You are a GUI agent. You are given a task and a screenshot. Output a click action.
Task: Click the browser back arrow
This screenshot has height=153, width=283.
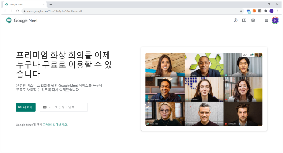tap(5, 11)
